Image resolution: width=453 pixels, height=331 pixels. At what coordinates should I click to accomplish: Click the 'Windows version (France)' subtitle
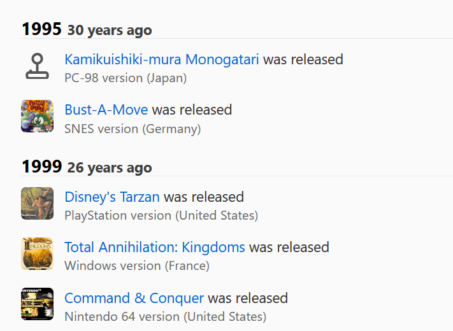(136, 266)
